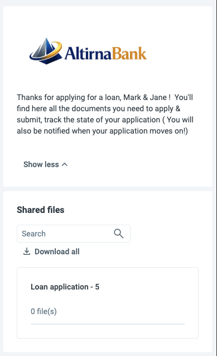Image resolution: width=217 pixels, height=356 pixels.
Task: Click the Shared files heading
Action: (x=41, y=210)
